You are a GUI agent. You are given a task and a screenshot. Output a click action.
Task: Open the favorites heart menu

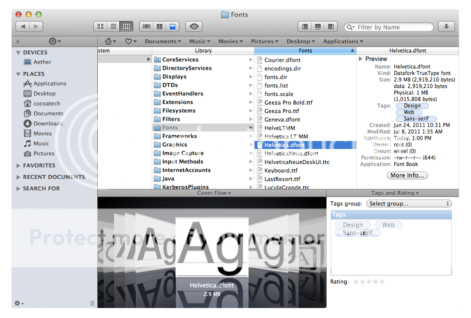coord(131,41)
